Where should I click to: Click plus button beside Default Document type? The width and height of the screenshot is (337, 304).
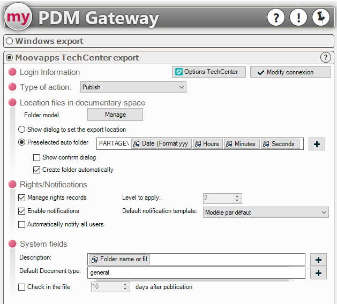318,273
